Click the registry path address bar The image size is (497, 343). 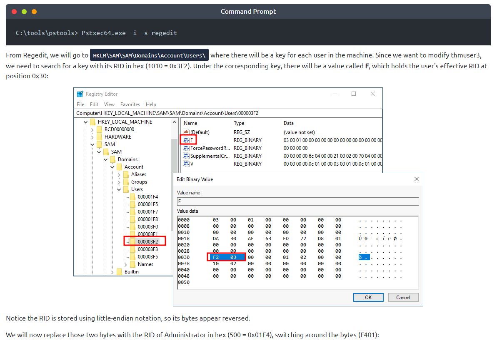point(228,113)
